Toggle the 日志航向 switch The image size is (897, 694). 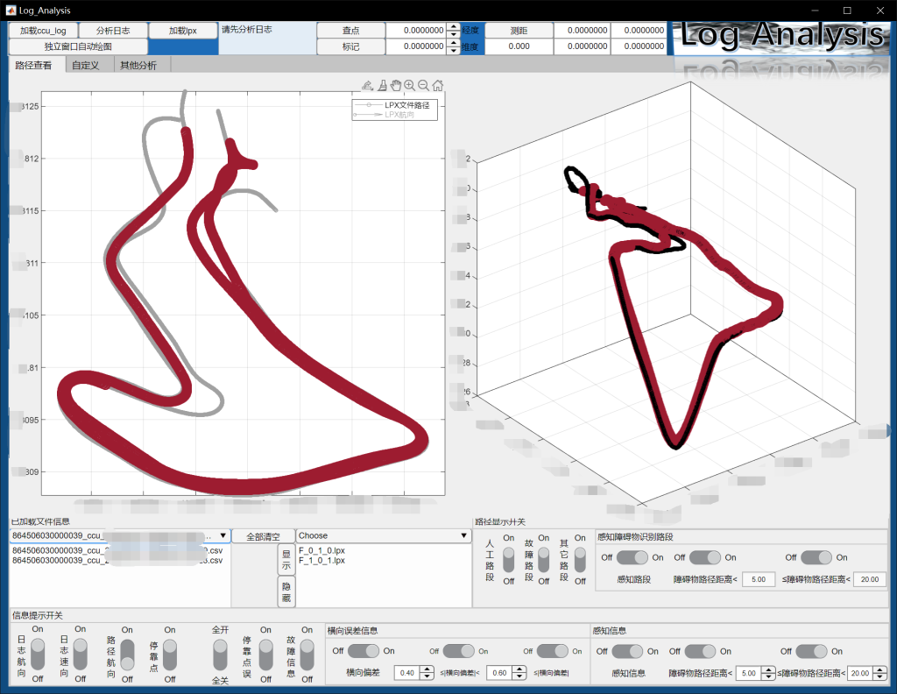(x=37, y=653)
